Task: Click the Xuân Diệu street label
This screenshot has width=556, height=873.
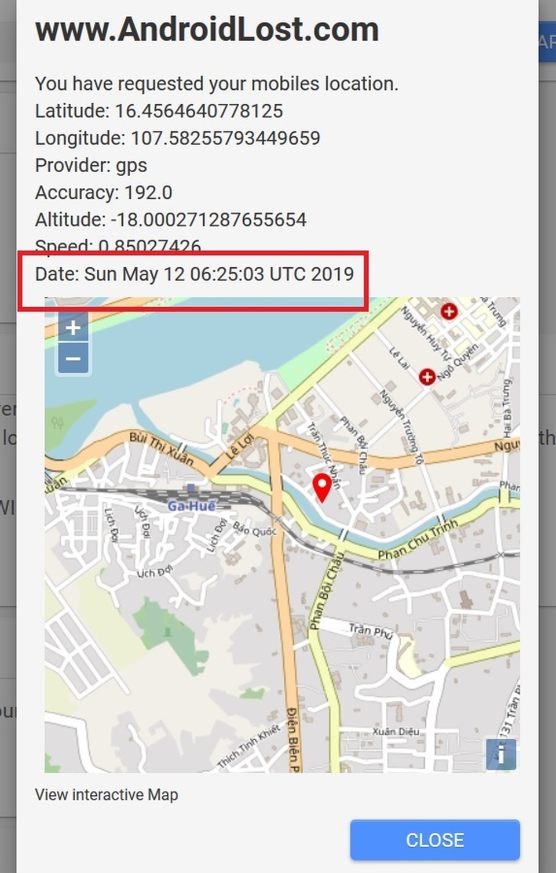Action: click(x=396, y=732)
